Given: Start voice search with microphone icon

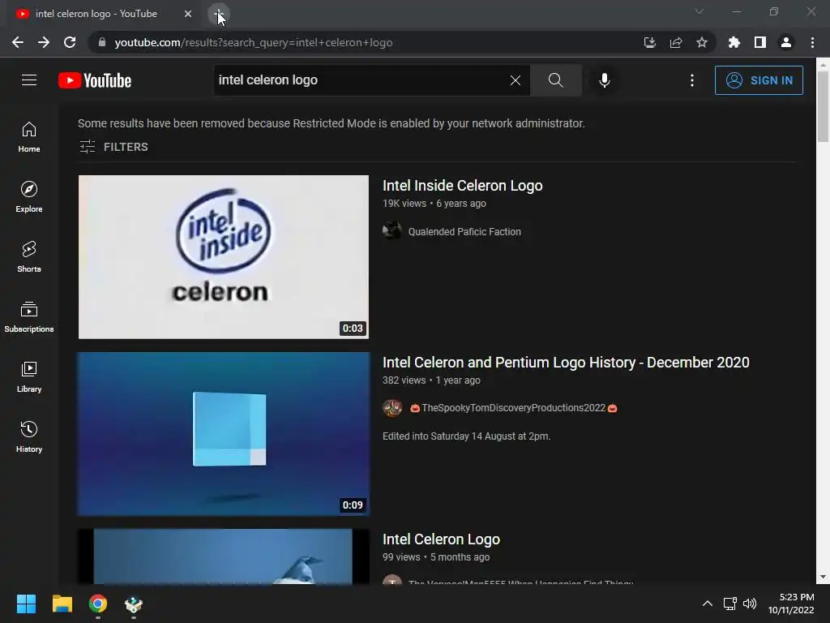Looking at the screenshot, I should pyautogui.click(x=604, y=80).
